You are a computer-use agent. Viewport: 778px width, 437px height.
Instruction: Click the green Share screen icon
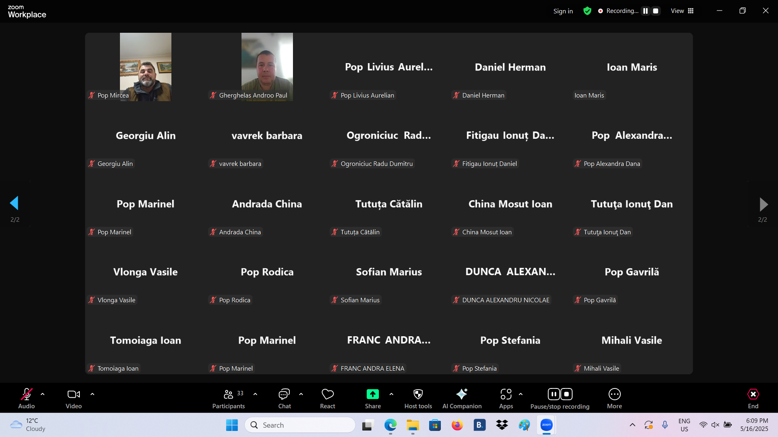tap(372, 394)
